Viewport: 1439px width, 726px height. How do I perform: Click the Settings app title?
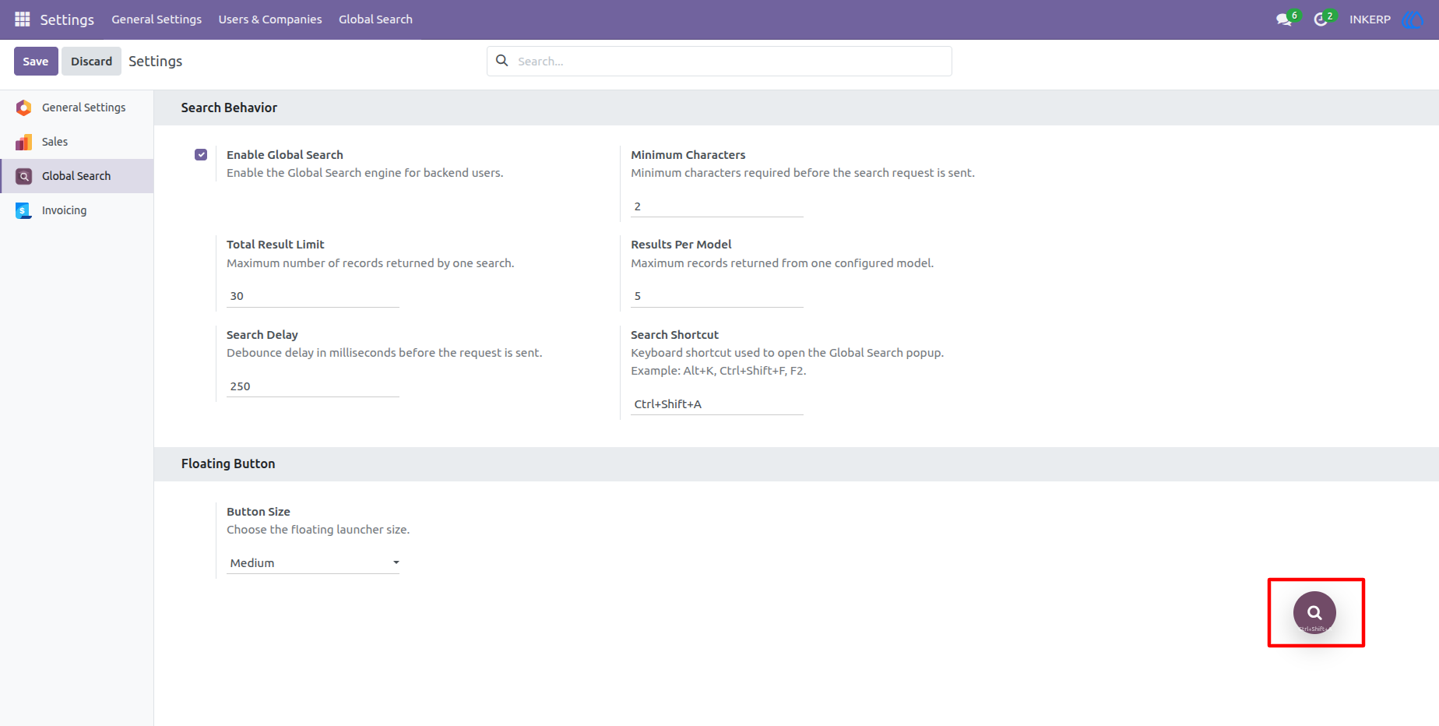(67, 19)
